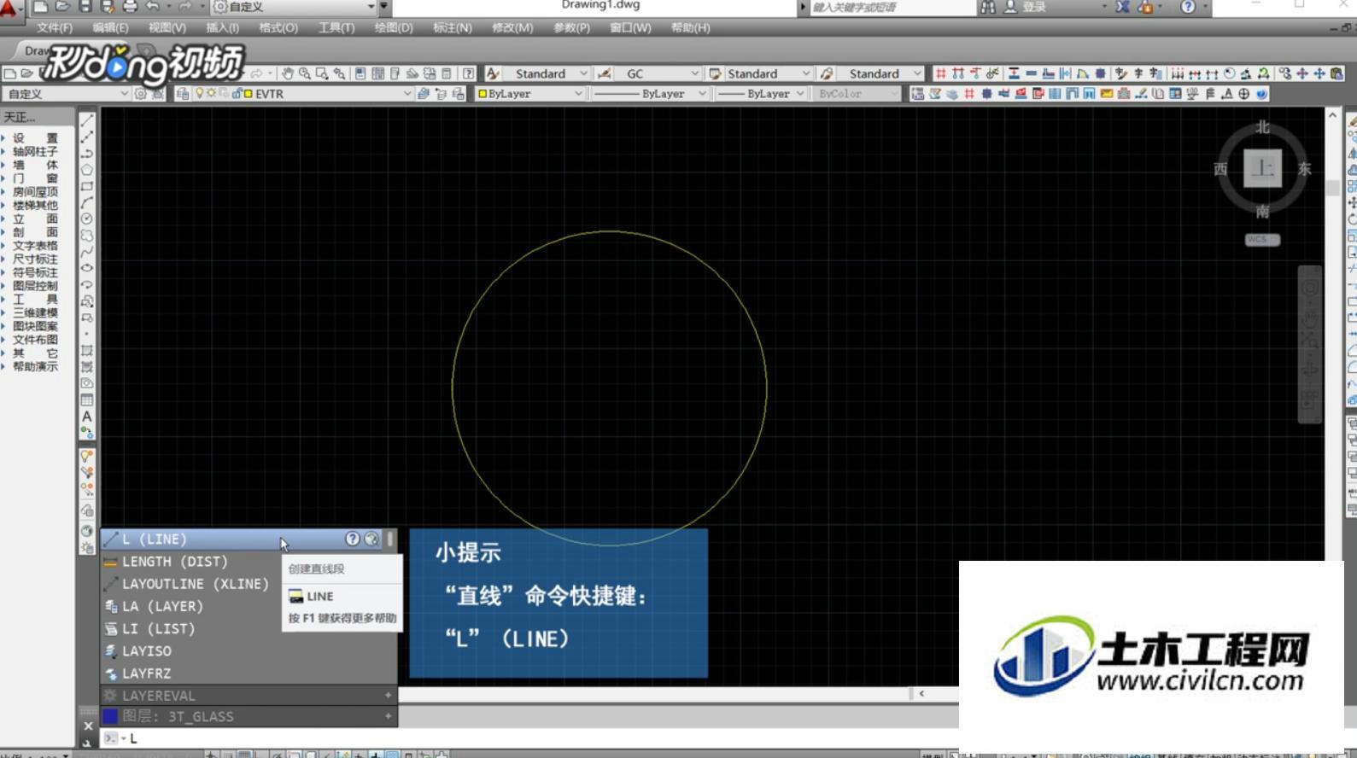Open the 修改(M) menu
The height and width of the screenshot is (758, 1357).
pyautogui.click(x=512, y=27)
